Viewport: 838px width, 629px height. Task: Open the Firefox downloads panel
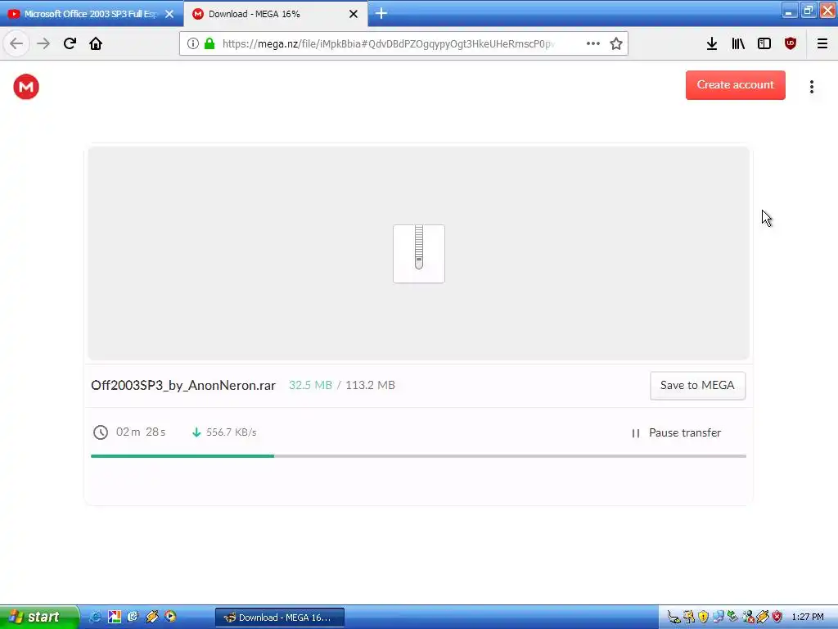coord(712,44)
